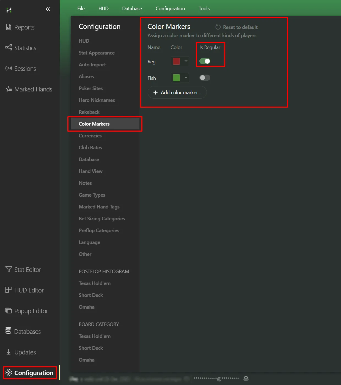
Task: Select Bet Sizing Categories settings
Action: (102, 219)
